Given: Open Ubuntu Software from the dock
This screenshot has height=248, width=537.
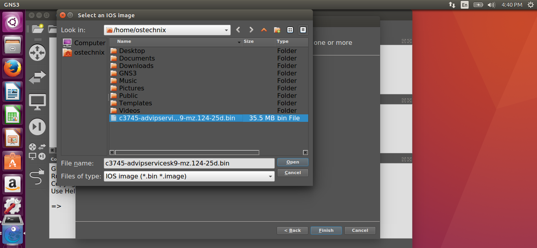Looking at the screenshot, I should point(13,161).
